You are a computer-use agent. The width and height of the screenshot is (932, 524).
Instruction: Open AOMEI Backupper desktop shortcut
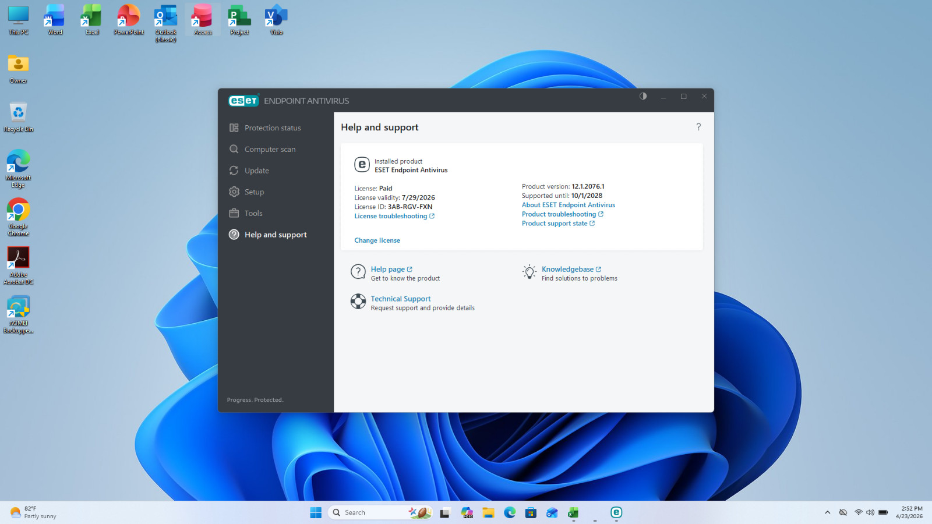pyautogui.click(x=18, y=314)
